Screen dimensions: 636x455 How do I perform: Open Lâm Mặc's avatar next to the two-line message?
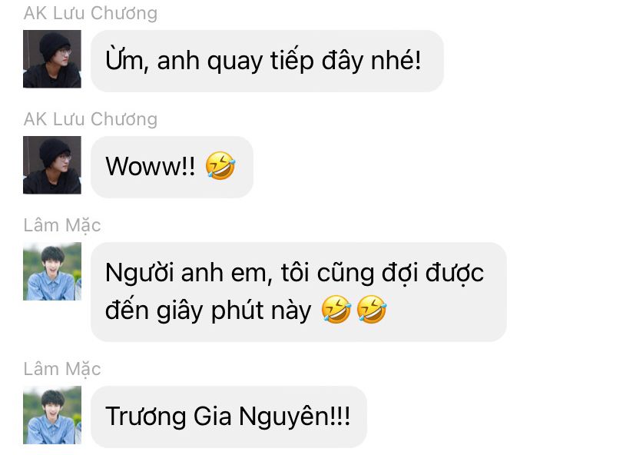tap(52, 271)
